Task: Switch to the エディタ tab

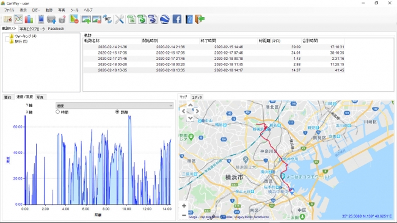Action: coord(197,97)
